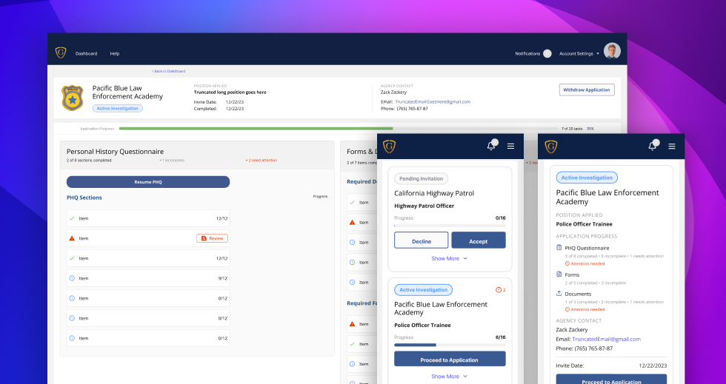Expand the Account Settings dropdown
The width and height of the screenshot is (726, 384).
click(579, 54)
